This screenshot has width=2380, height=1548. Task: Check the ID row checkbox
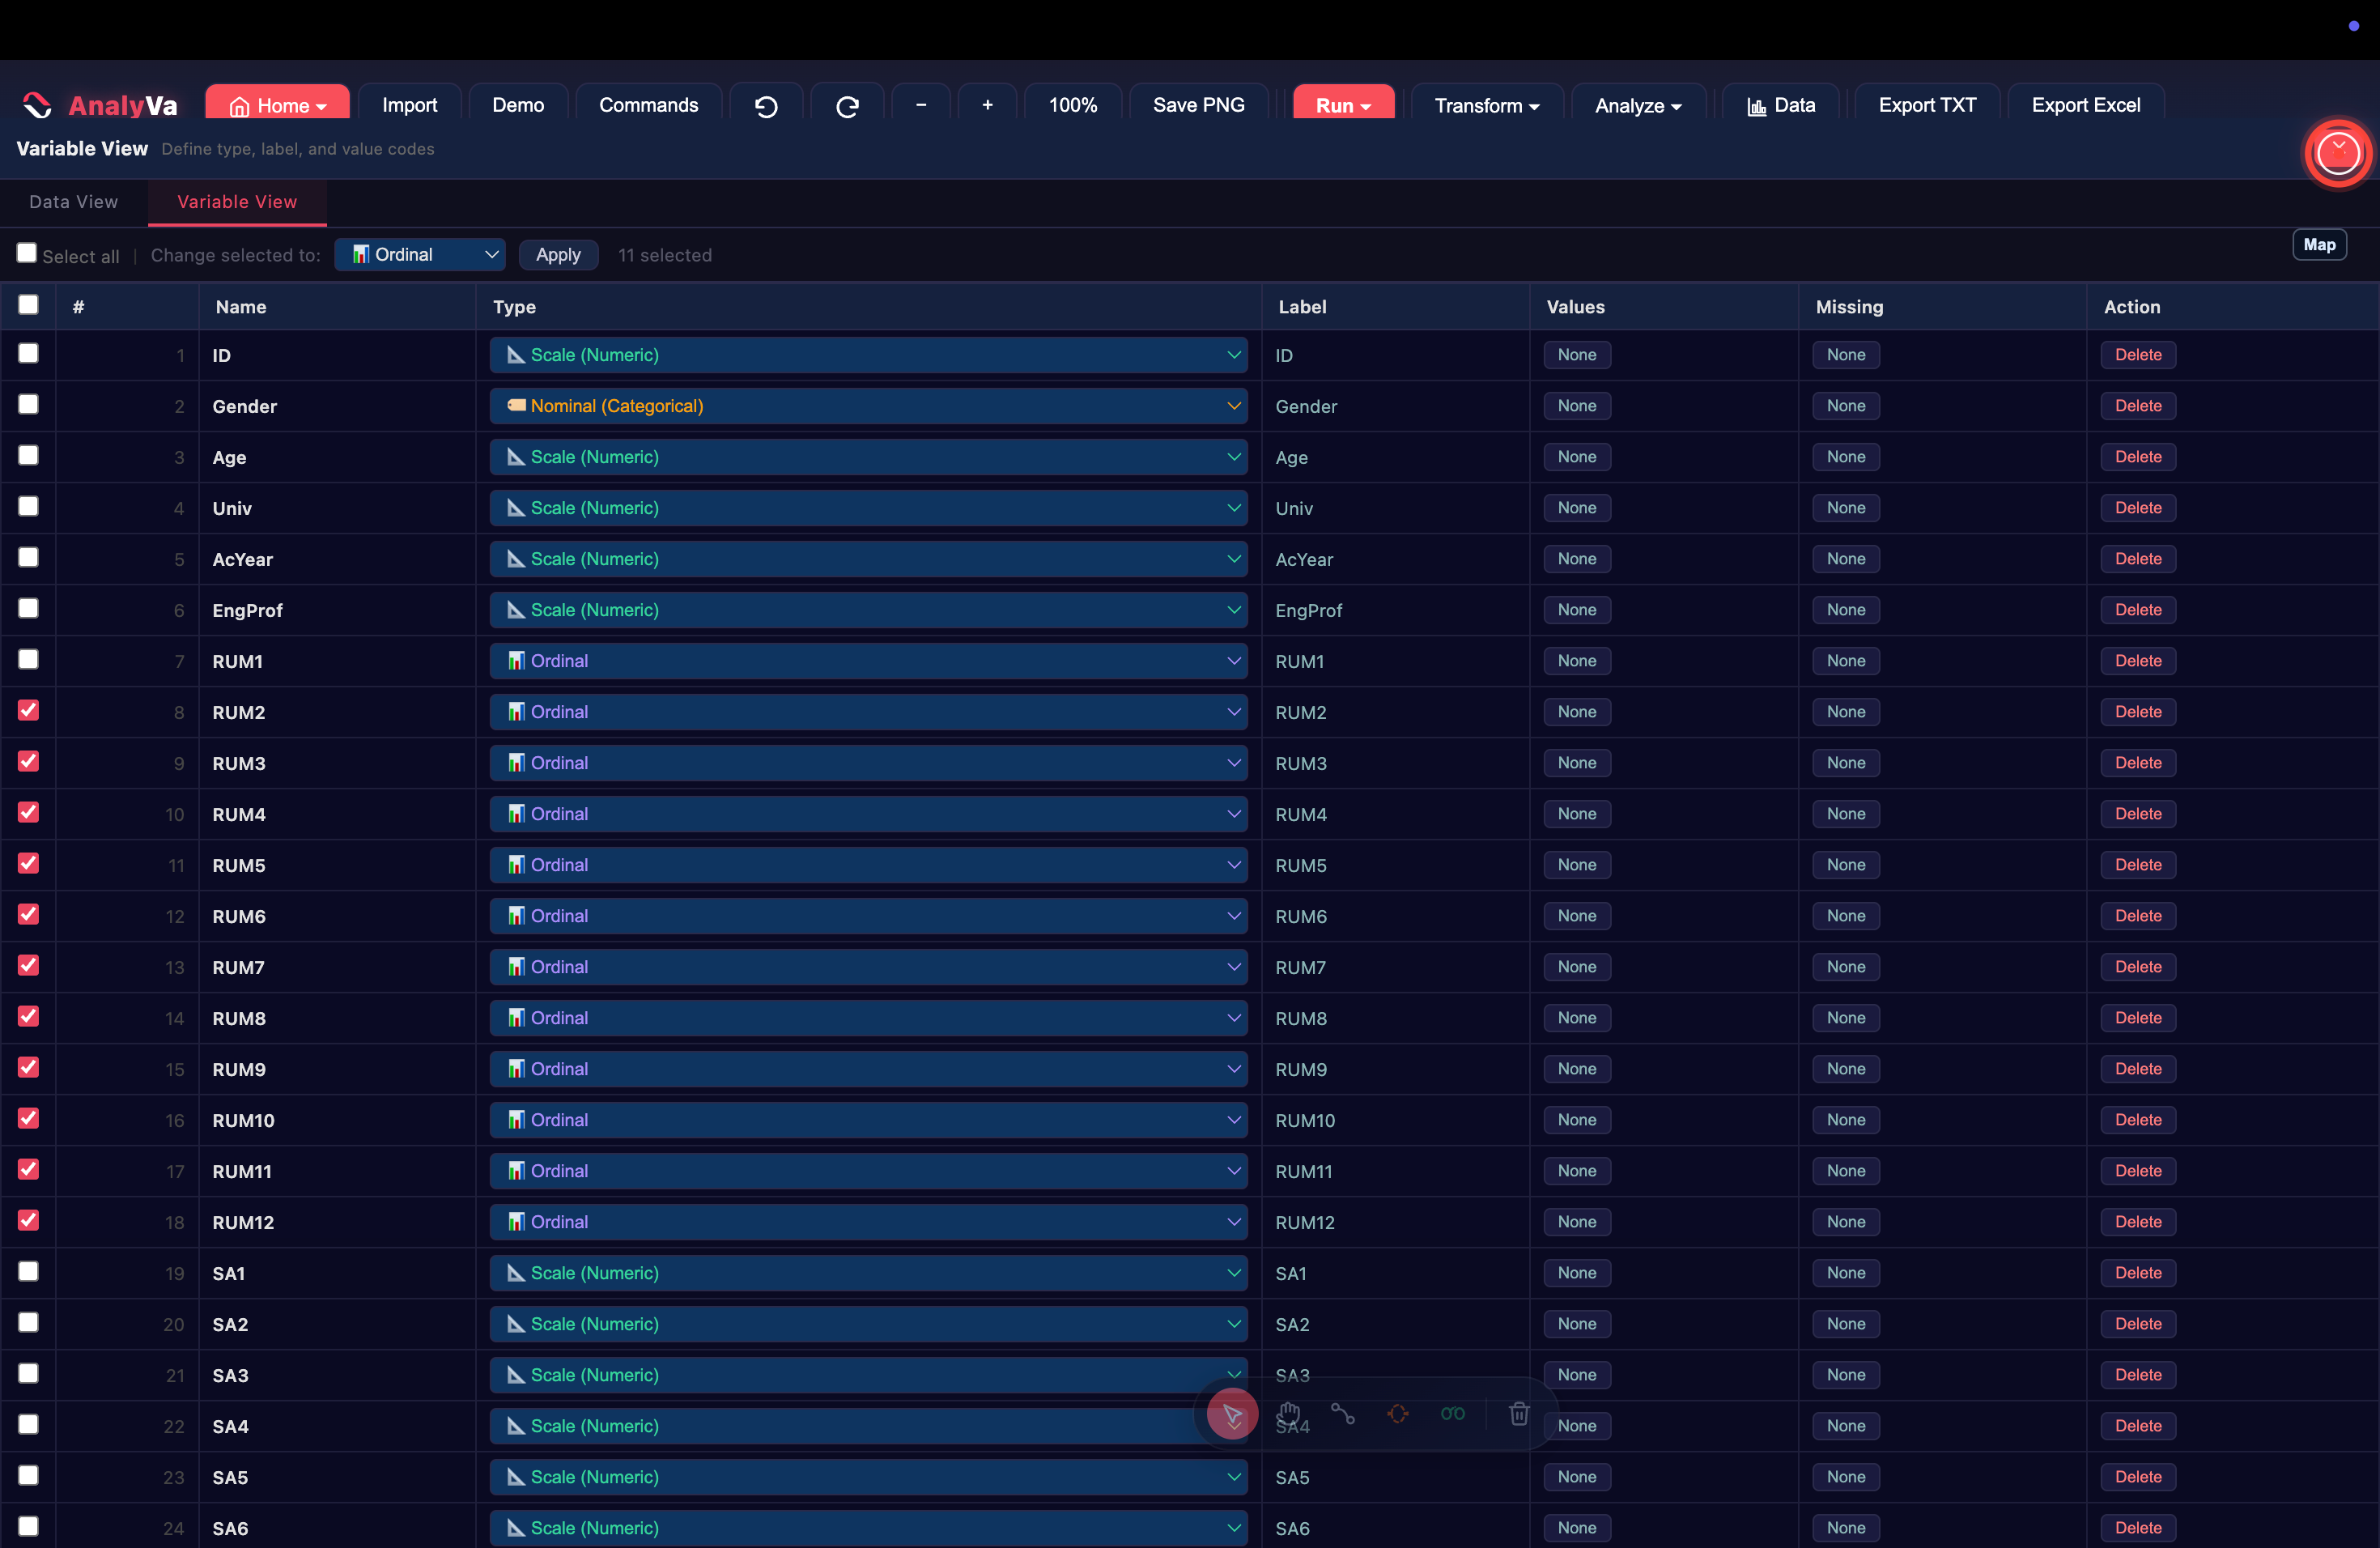(x=28, y=353)
